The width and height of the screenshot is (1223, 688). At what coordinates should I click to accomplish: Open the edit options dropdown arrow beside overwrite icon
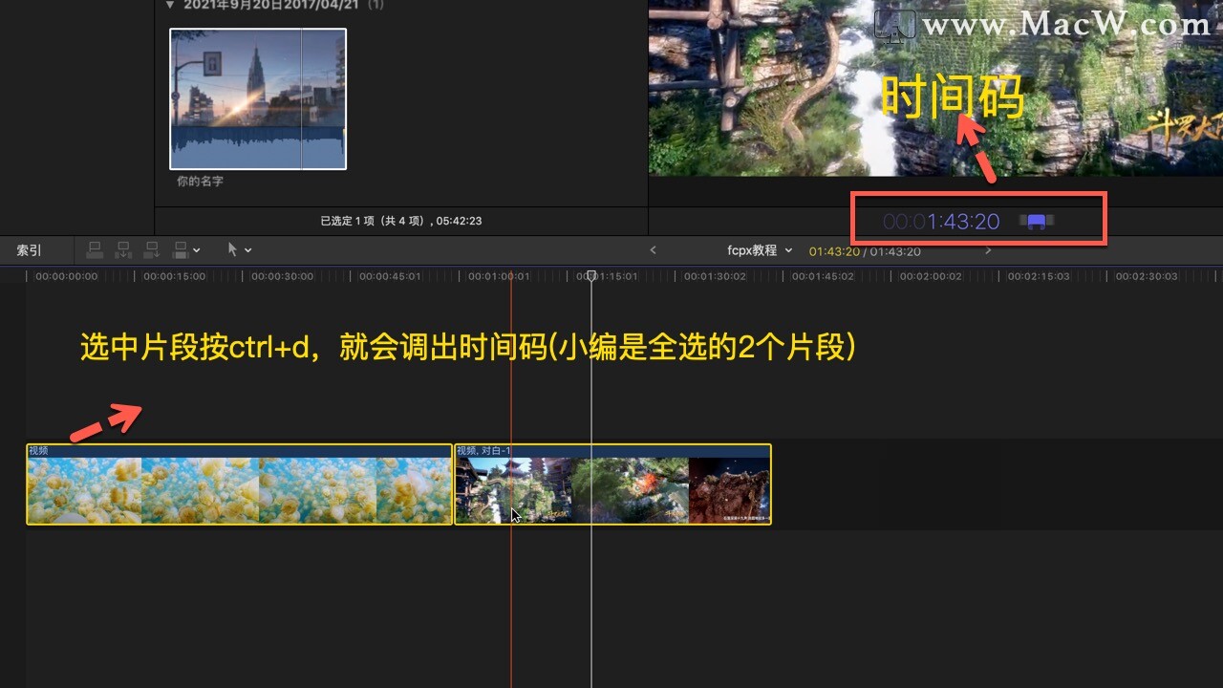[197, 250]
